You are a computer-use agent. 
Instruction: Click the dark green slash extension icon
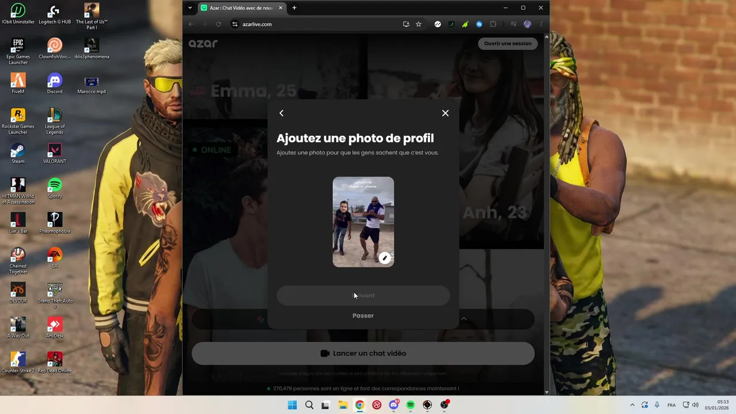click(x=451, y=24)
